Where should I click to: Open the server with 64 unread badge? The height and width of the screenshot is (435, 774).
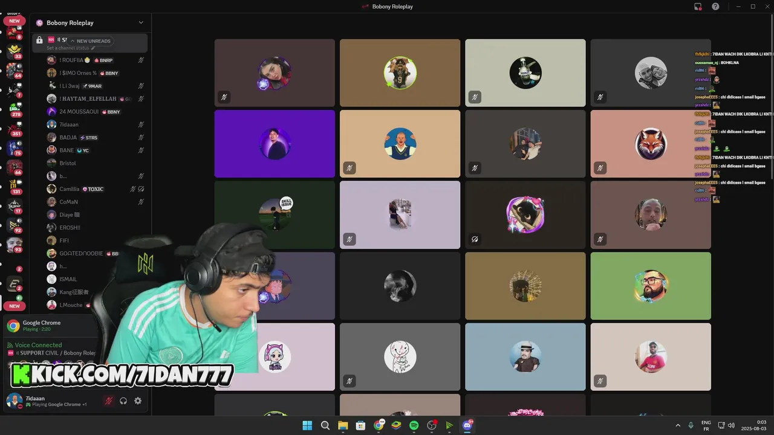pos(14,70)
